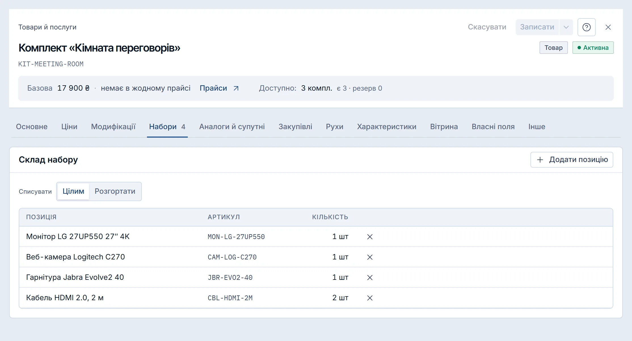This screenshot has width=632, height=341.
Task: Open the Характеристики tab
Action: click(x=387, y=127)
